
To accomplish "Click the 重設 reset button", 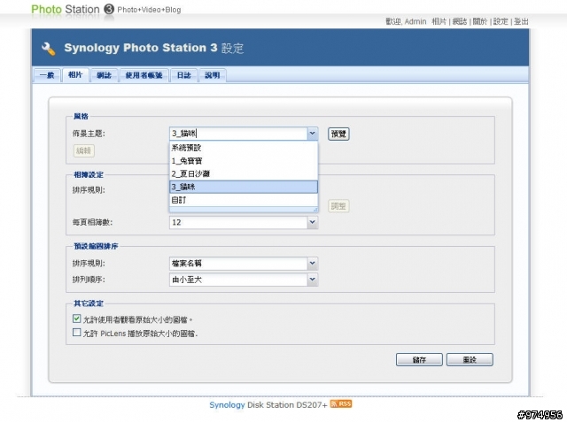I will pos(470,359).
